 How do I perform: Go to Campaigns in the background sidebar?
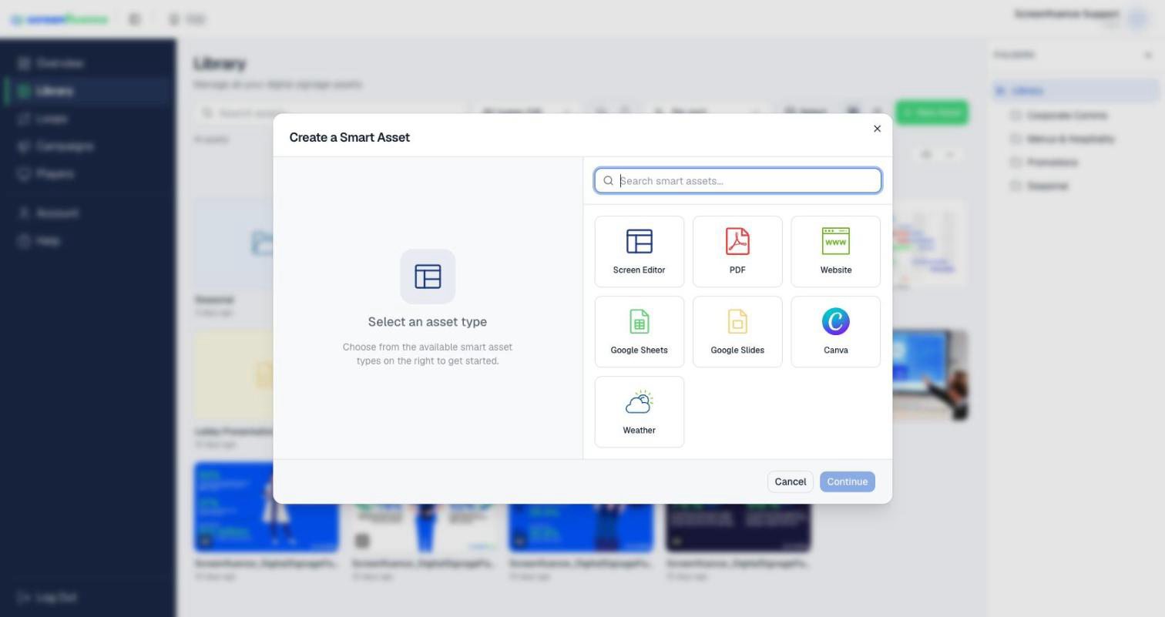pyautogui.click(x=88, y=146)
